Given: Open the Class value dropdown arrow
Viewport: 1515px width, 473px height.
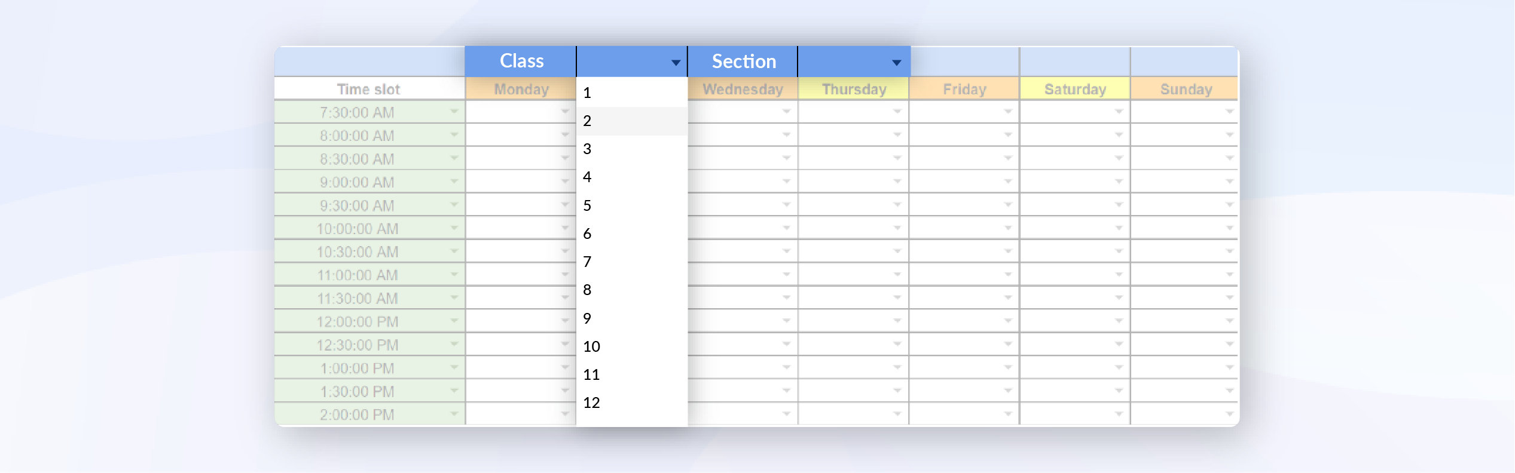Looking at the screenshot, I should (676, 63).
